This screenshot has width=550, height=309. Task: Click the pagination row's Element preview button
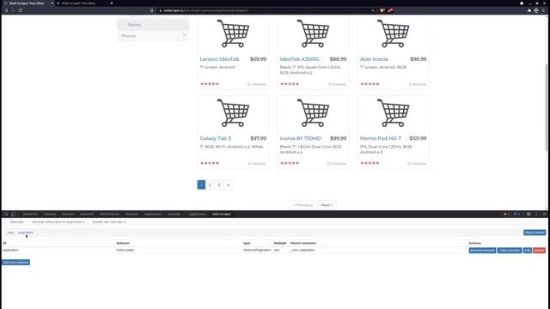(x=482, y=251)
